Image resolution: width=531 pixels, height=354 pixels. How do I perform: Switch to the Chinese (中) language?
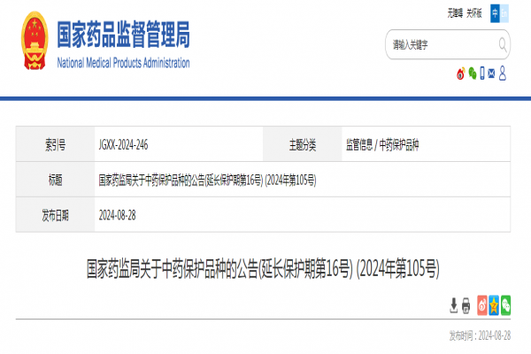495,13
